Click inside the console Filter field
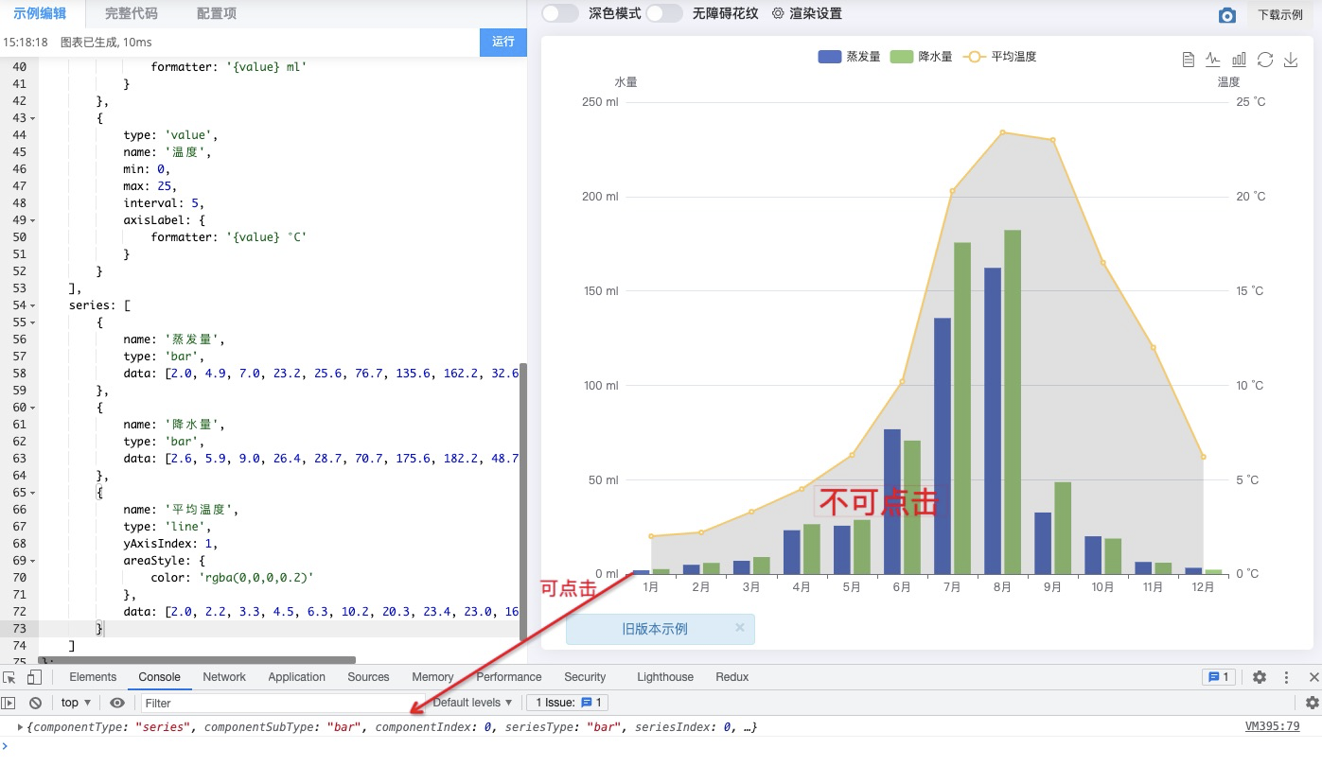Image resolution: width=1322 pixels, height=766 pixels. tap(237, 702)
